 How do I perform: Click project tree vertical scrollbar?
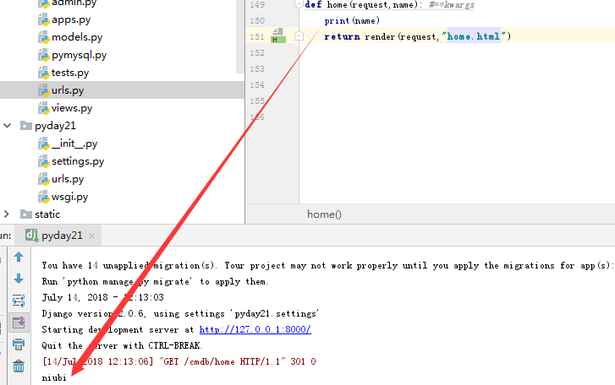[x=240, y=36]
